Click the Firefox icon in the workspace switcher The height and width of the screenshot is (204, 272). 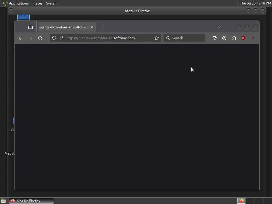[241, 201]
